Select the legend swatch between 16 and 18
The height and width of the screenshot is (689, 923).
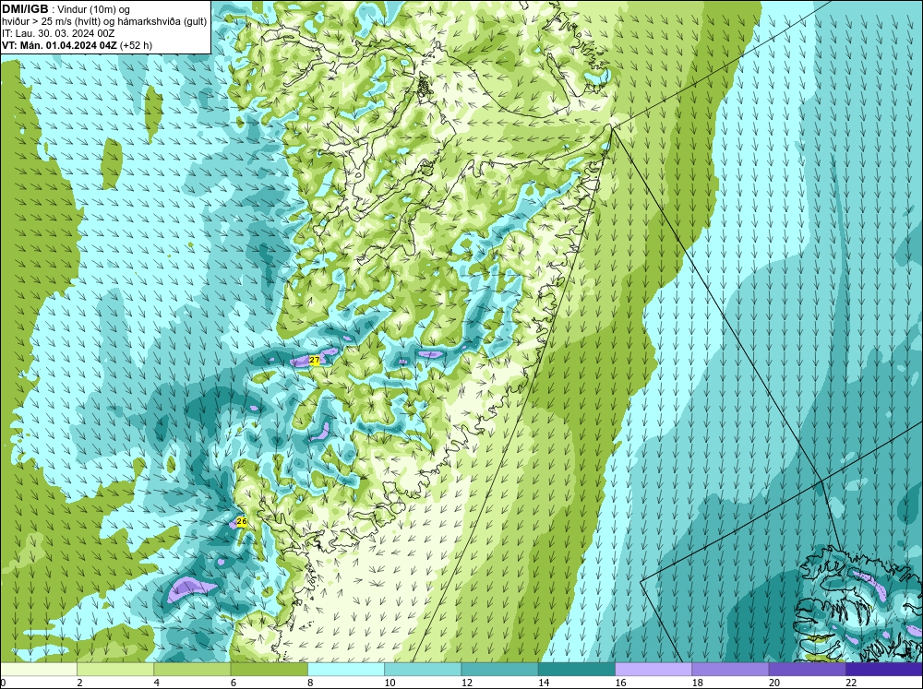tap(653, 669)
